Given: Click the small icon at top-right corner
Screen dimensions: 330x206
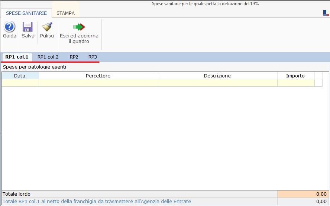Looking at the screenshot, I should click(326, 13).
